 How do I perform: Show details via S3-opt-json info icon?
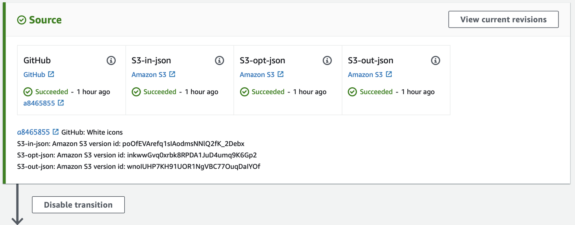pos(327,61)
